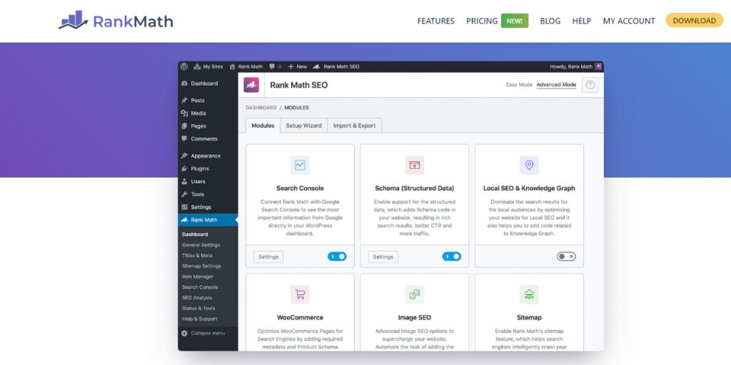This screenshot has height=365, width=731.
Task: Open Role Manager submenu item
Action: point(198,277)
